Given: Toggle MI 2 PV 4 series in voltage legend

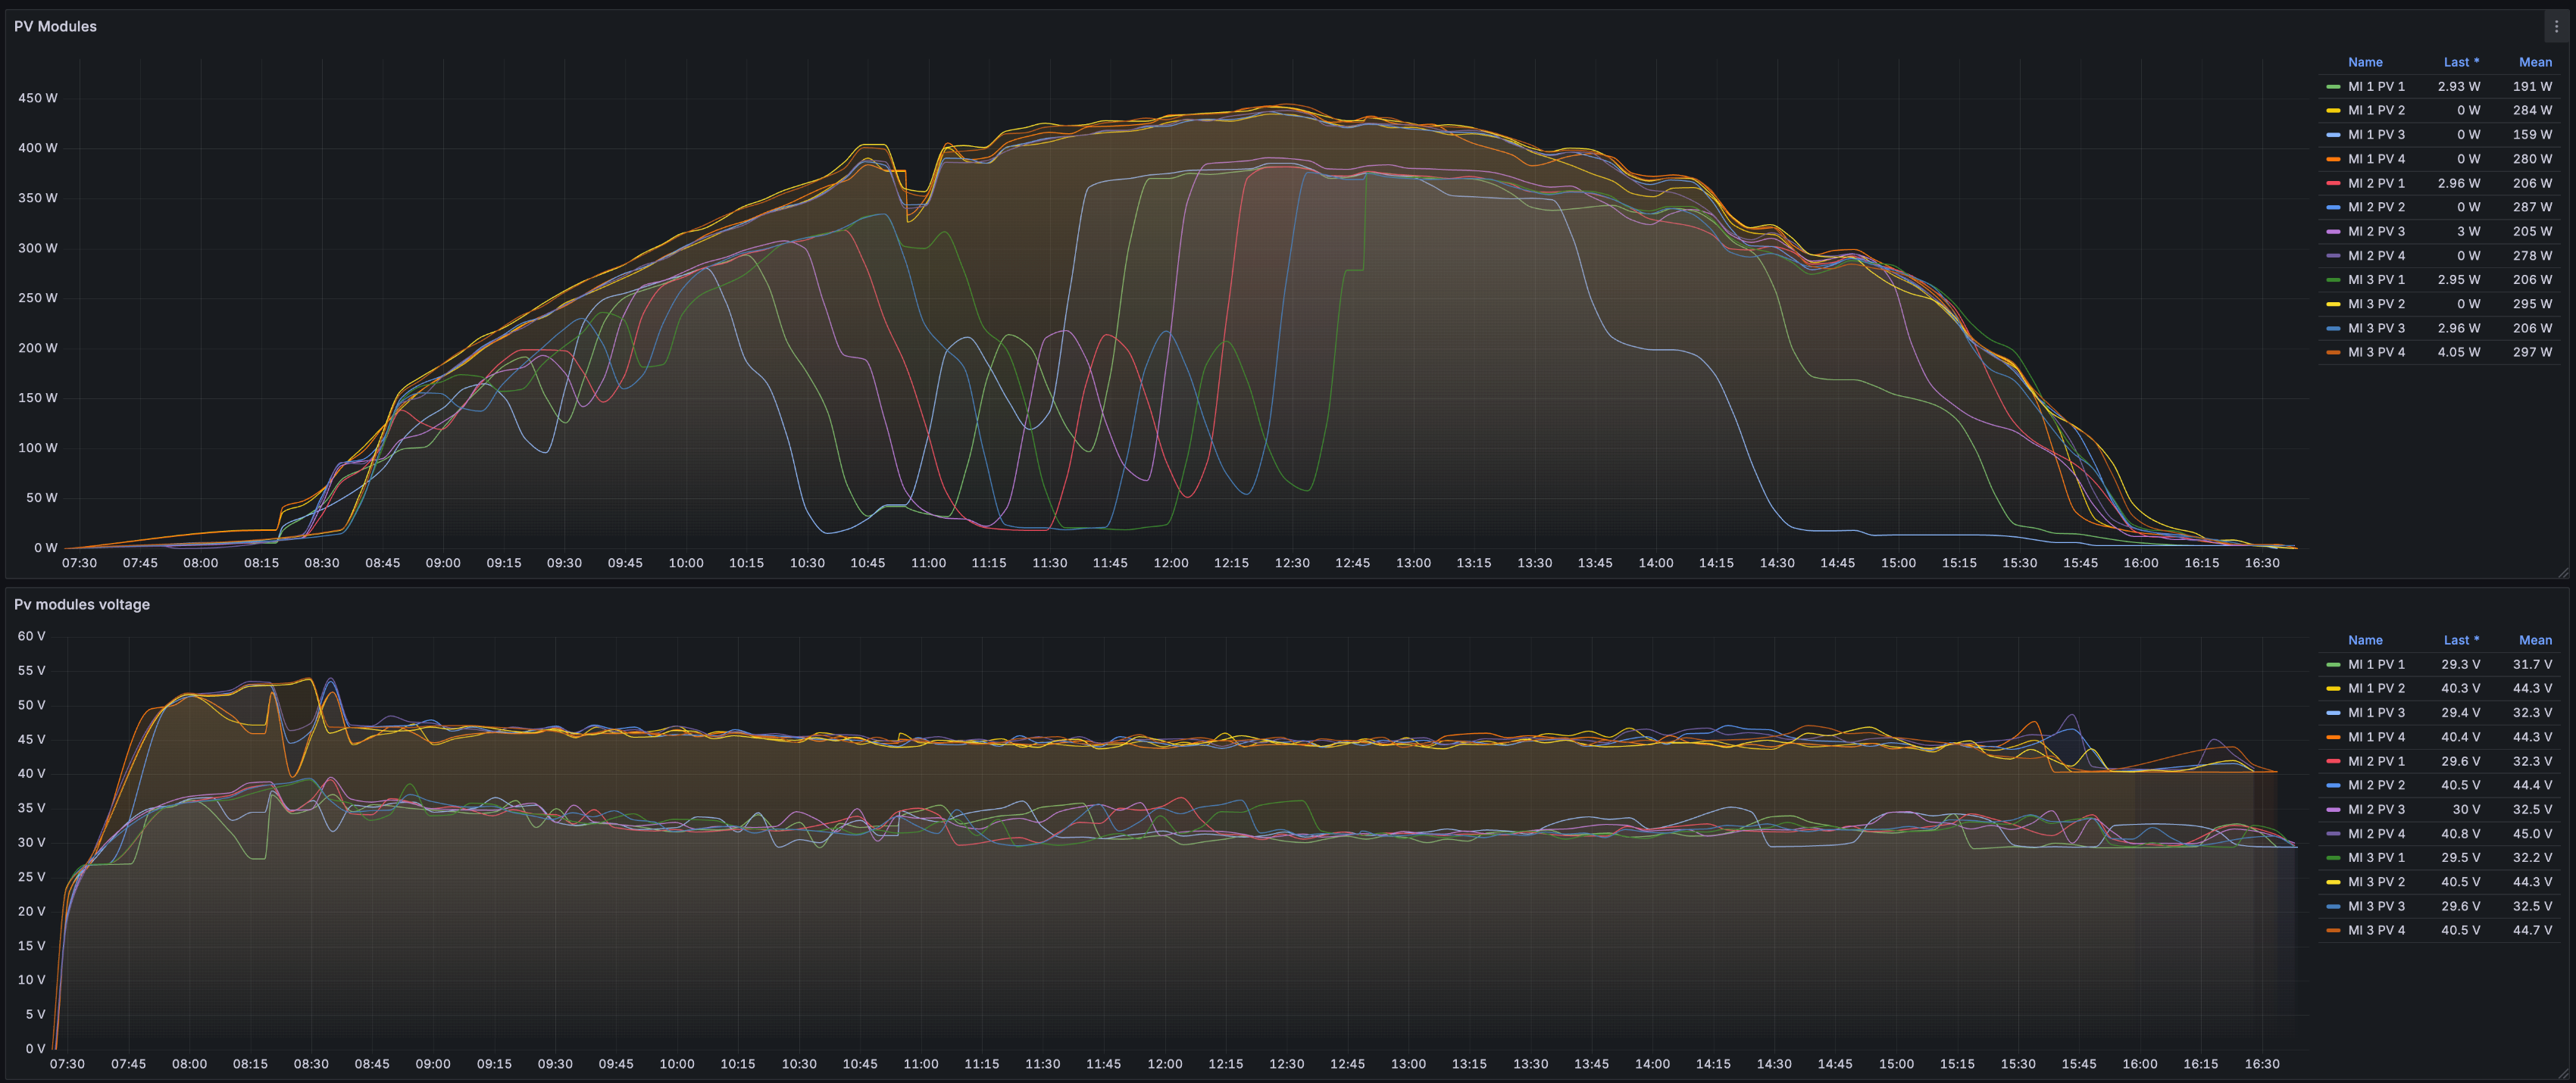Looking at the screenshot, I should pos(2376,834).
